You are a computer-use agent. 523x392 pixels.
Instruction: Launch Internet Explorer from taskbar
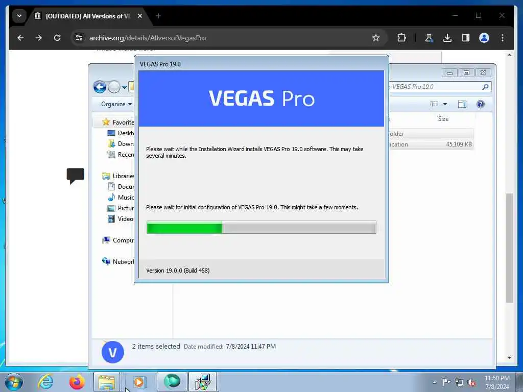[x=45, y=382]
